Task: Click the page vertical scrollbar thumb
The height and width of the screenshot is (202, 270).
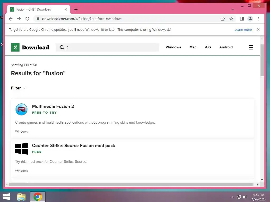Action: pos(262,60)
